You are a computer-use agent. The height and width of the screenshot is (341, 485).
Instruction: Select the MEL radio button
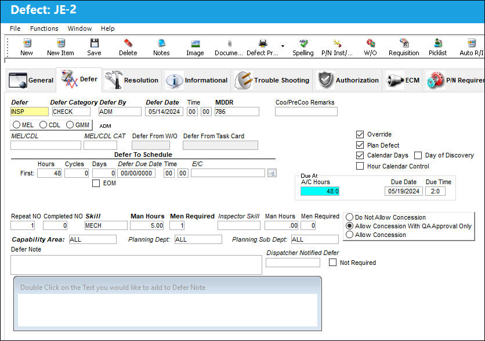[x=16, y=125]
